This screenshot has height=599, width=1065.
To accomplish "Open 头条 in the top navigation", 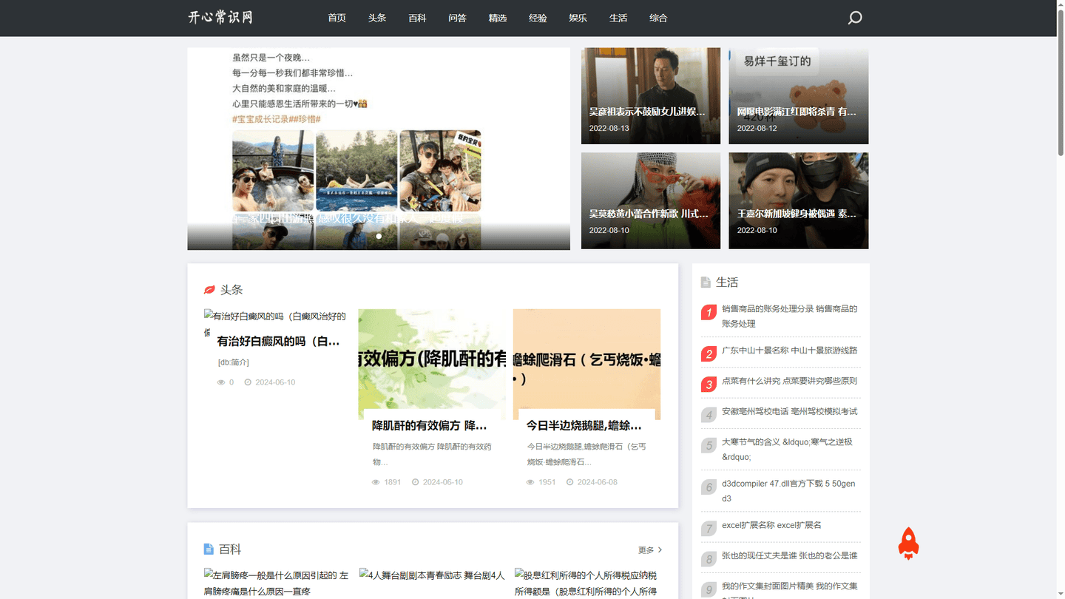I will pos(377,18).
